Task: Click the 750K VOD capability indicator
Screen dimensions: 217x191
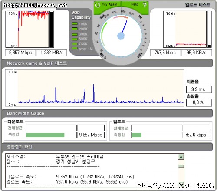Action: (x=75, y=44)
